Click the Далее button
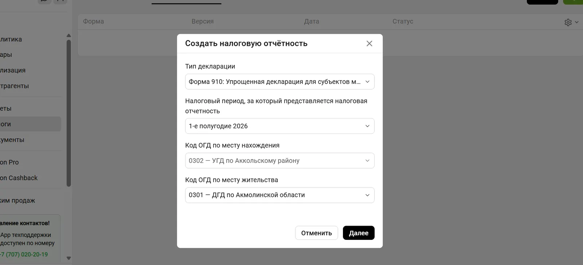This screenshot has height=265, width=583. [358, 233]
